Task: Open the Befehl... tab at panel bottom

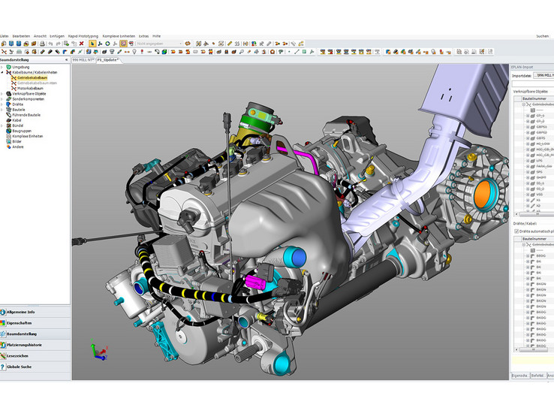Action: click(x=537, y=376)
